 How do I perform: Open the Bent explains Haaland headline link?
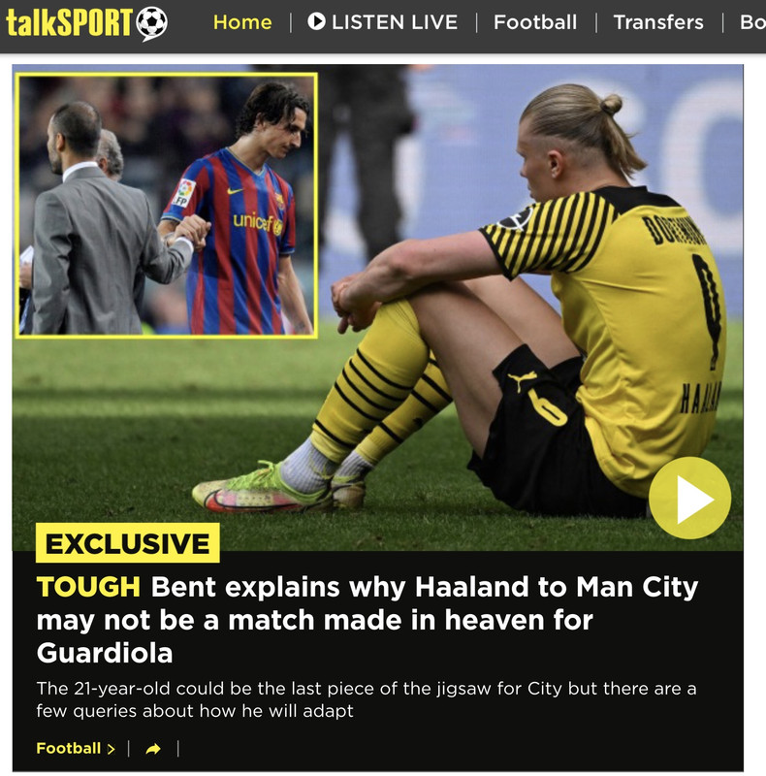(367, 620)
